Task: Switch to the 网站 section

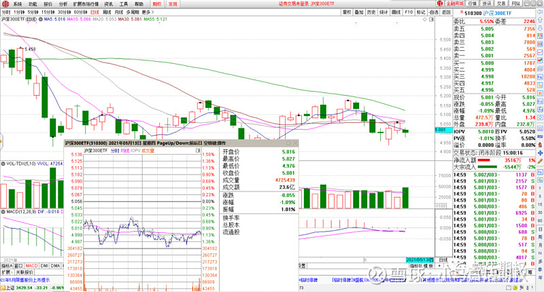Action: point(516,3)
